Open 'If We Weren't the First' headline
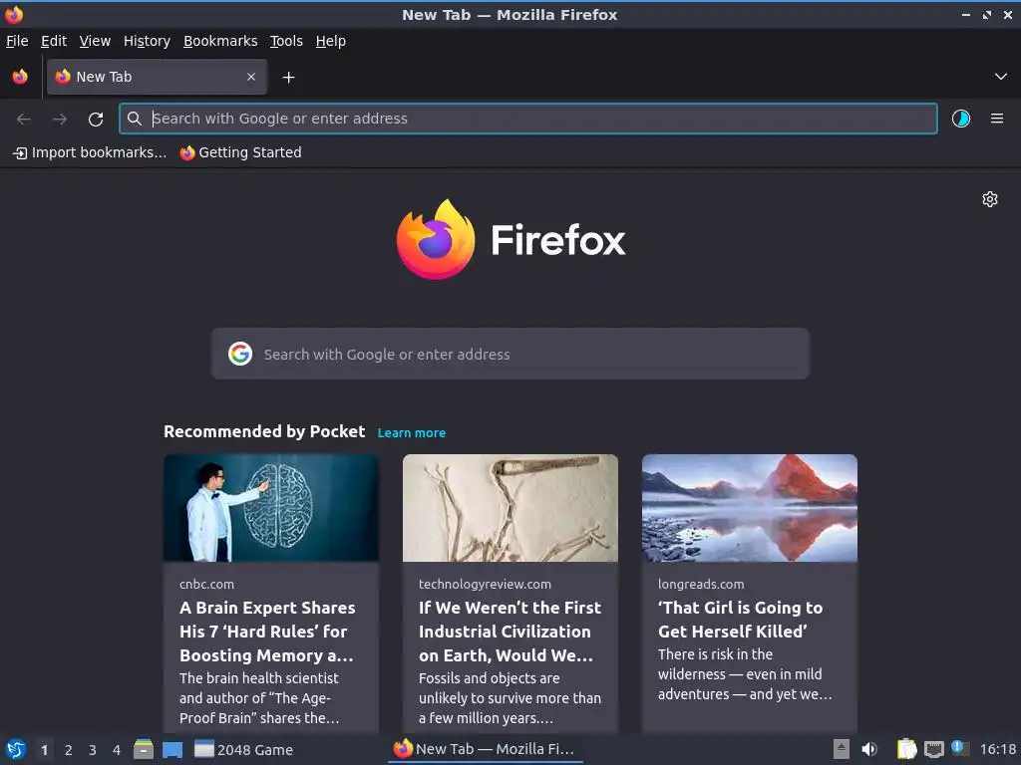 (510, 632)
